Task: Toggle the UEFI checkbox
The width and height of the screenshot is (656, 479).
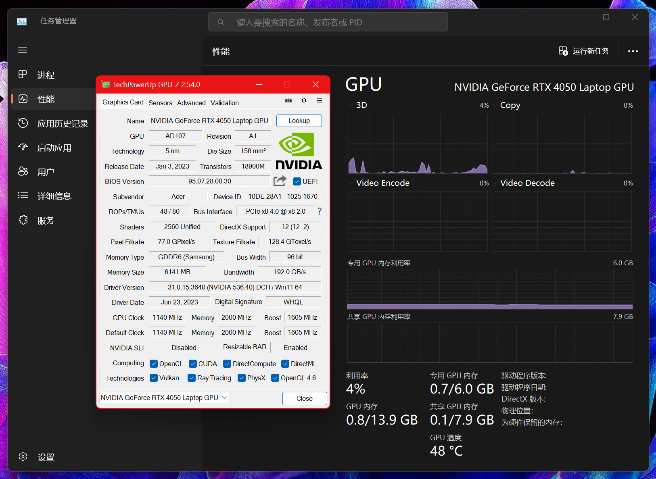Action: click(x=297, y=181)
